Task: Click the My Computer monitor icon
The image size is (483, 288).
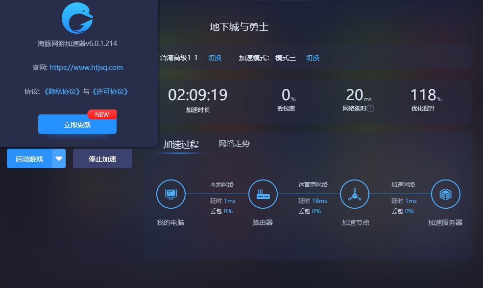Action: coord(171,194)
